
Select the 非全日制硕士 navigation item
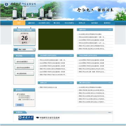(69, 23)
